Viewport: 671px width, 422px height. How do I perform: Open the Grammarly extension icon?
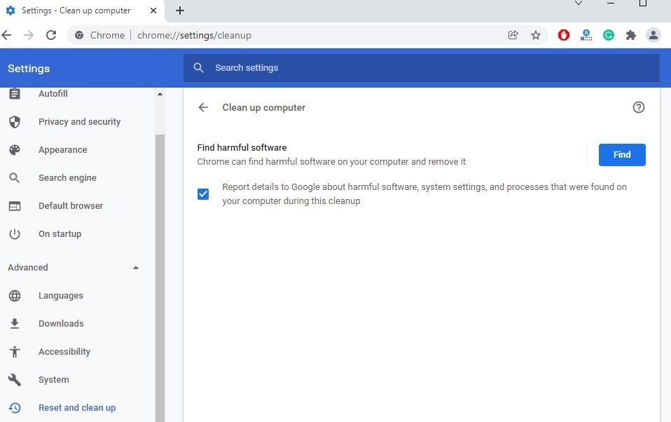(609, 35)
